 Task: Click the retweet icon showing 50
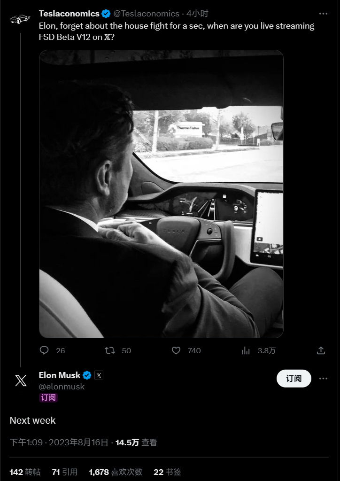(109, 350)
